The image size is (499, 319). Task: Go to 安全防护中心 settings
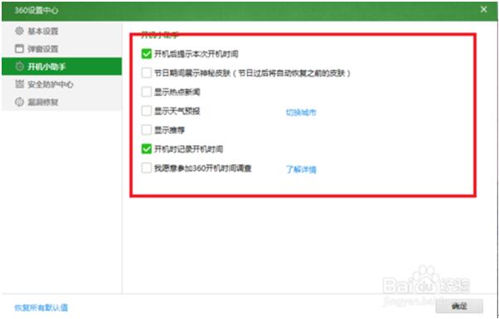coord(61,85)
